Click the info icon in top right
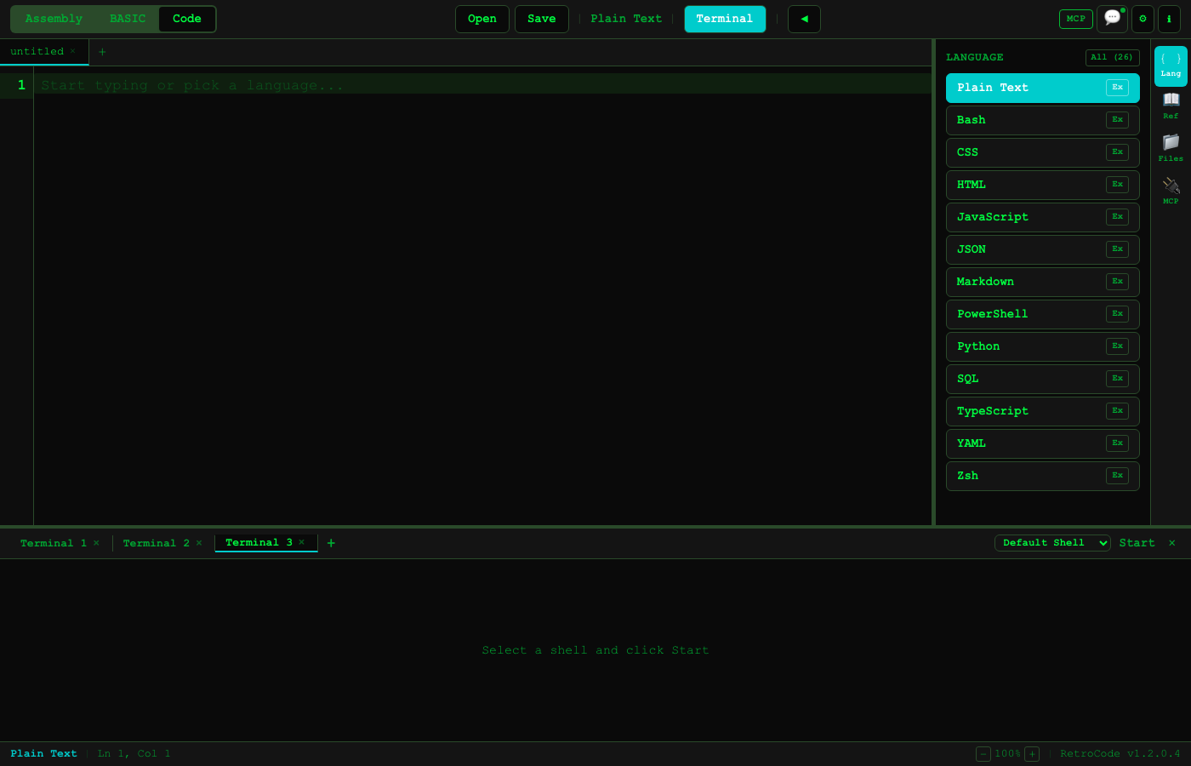The image size is (1191, 766). coord(1173,19)
